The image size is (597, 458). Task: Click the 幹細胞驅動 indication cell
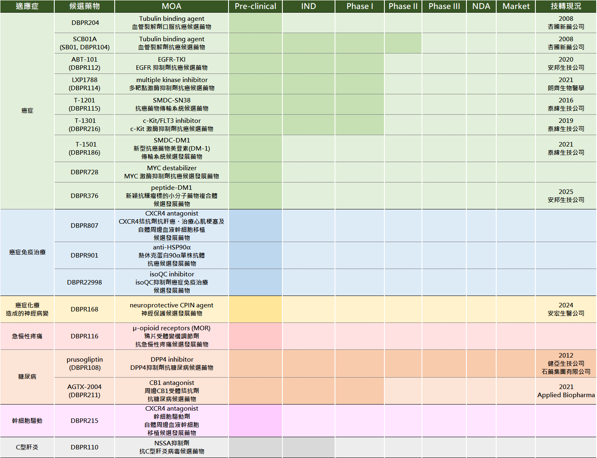[x=27, y=421]
